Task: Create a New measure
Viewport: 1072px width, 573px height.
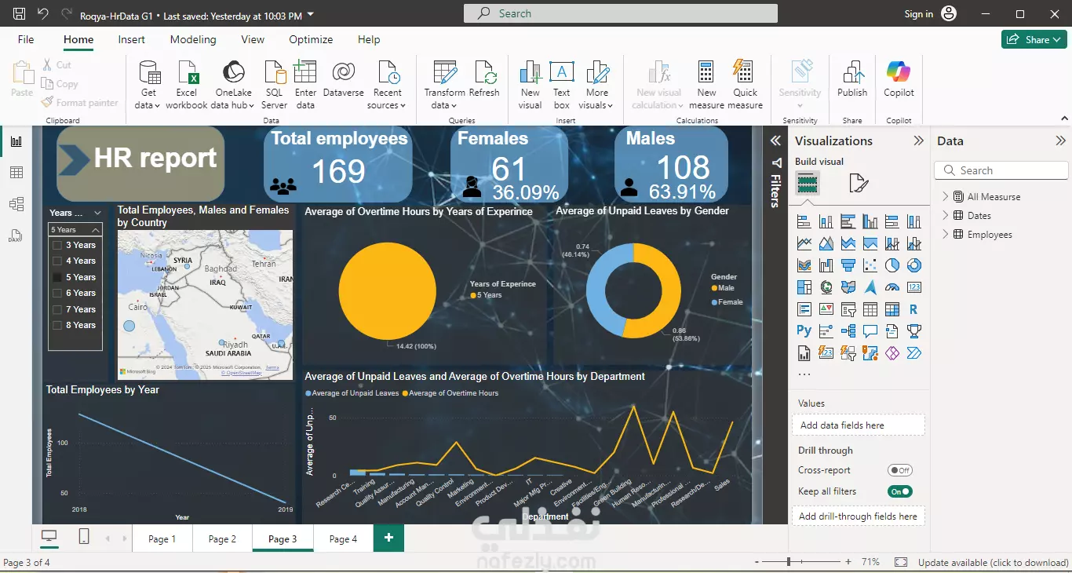Action: pos(706,85)
